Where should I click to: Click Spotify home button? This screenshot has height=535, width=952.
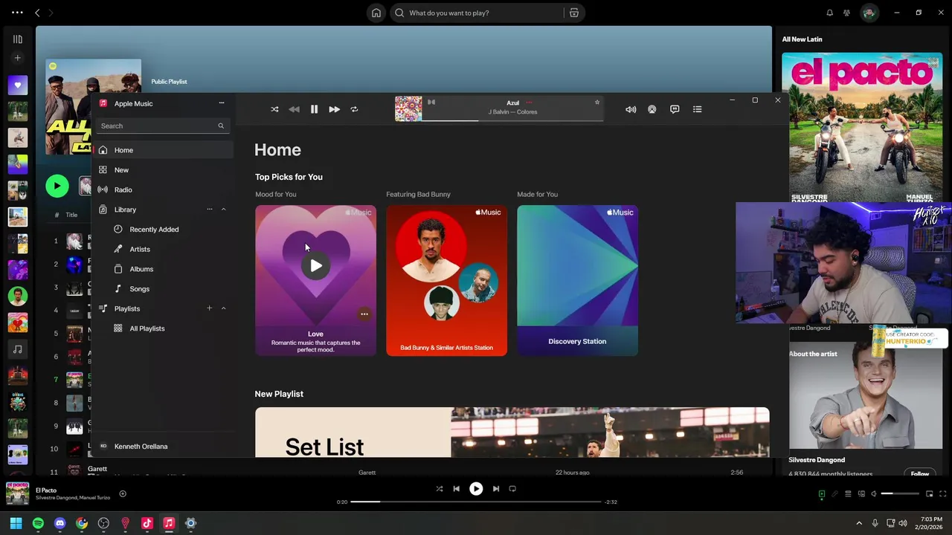[376, 13]
